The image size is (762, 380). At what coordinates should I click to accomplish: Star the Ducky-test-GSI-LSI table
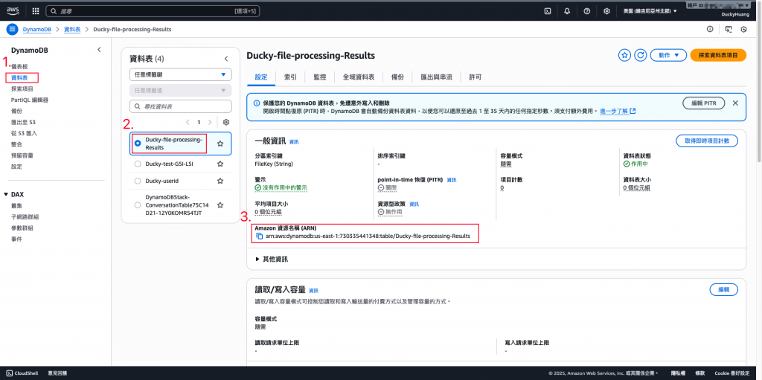[x=220, y=164]
